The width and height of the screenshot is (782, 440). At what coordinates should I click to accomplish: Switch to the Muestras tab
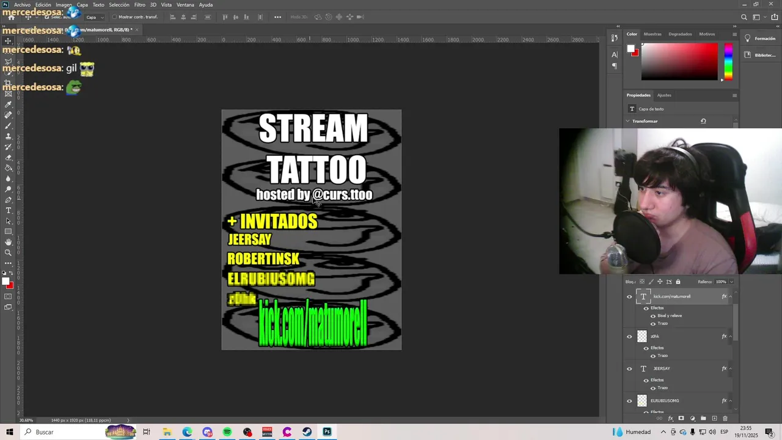click(652, 34)
